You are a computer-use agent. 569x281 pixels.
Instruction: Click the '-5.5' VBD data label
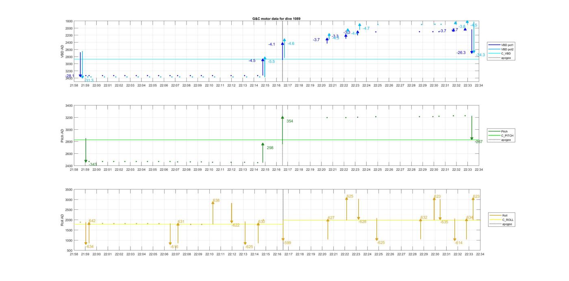[271, 61]
